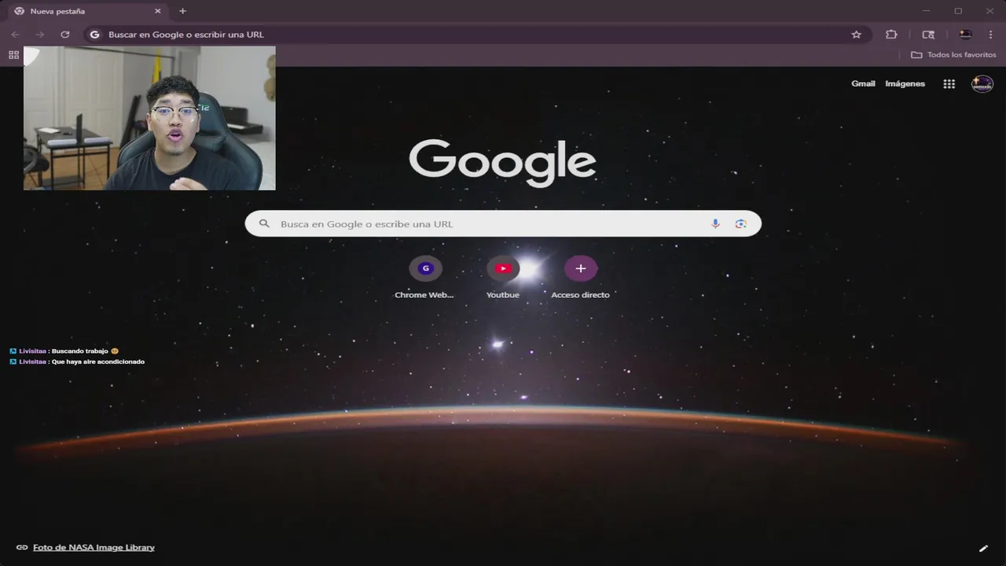Select the Nueva pestaña tab

pyautogui.click(x=88, y=11)
